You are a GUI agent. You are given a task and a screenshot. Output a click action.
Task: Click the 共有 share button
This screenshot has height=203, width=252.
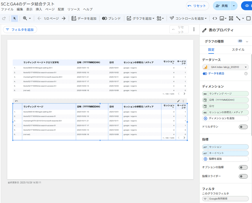[221, 6]
